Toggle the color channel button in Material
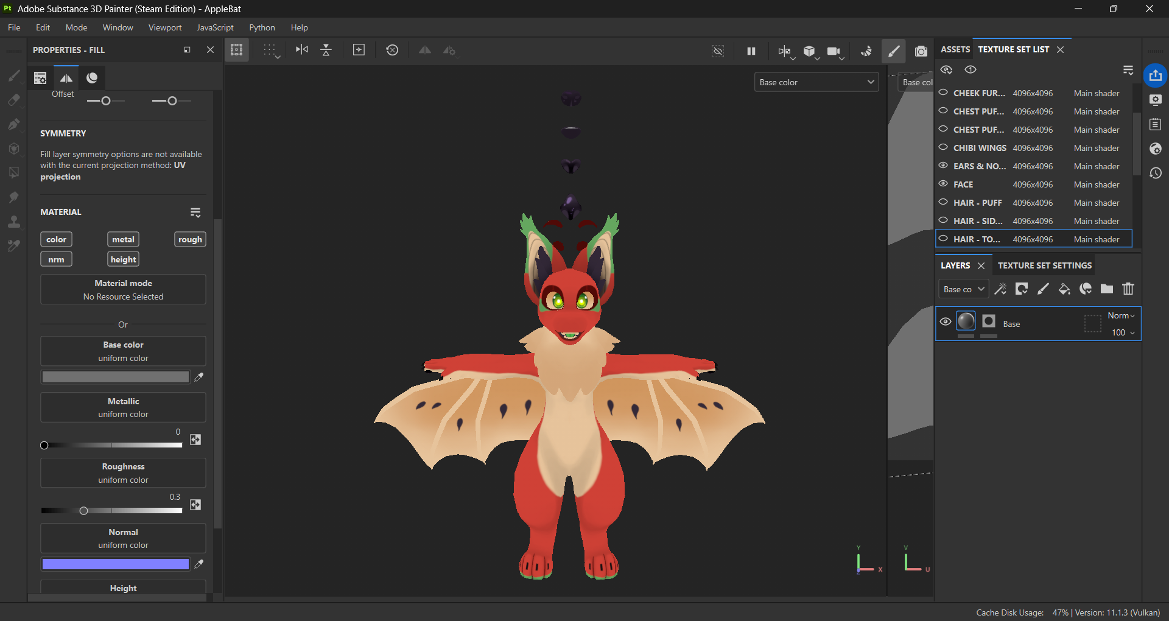The image size is (1169, 621). (56, 239)
